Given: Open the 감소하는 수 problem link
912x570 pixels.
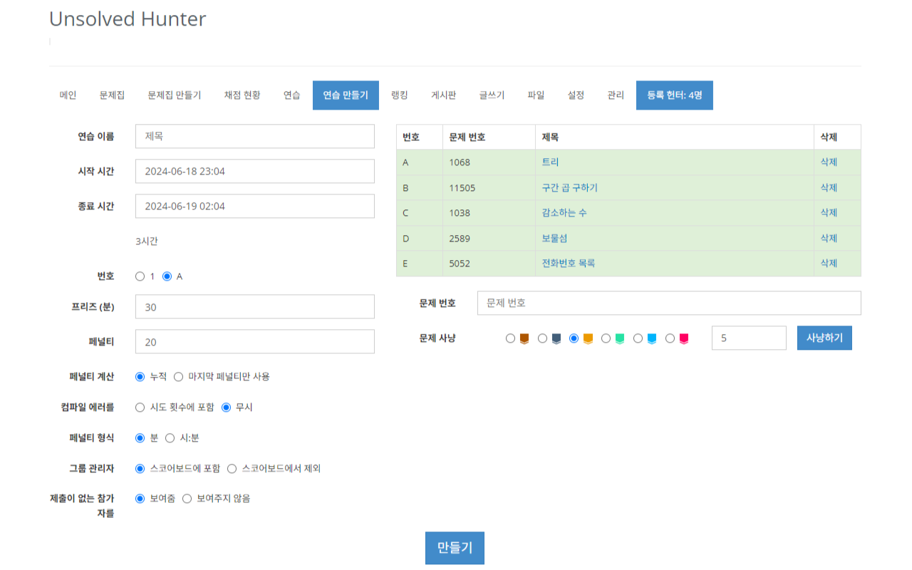Looking at the screenshot, I should (x=565, y=212).
